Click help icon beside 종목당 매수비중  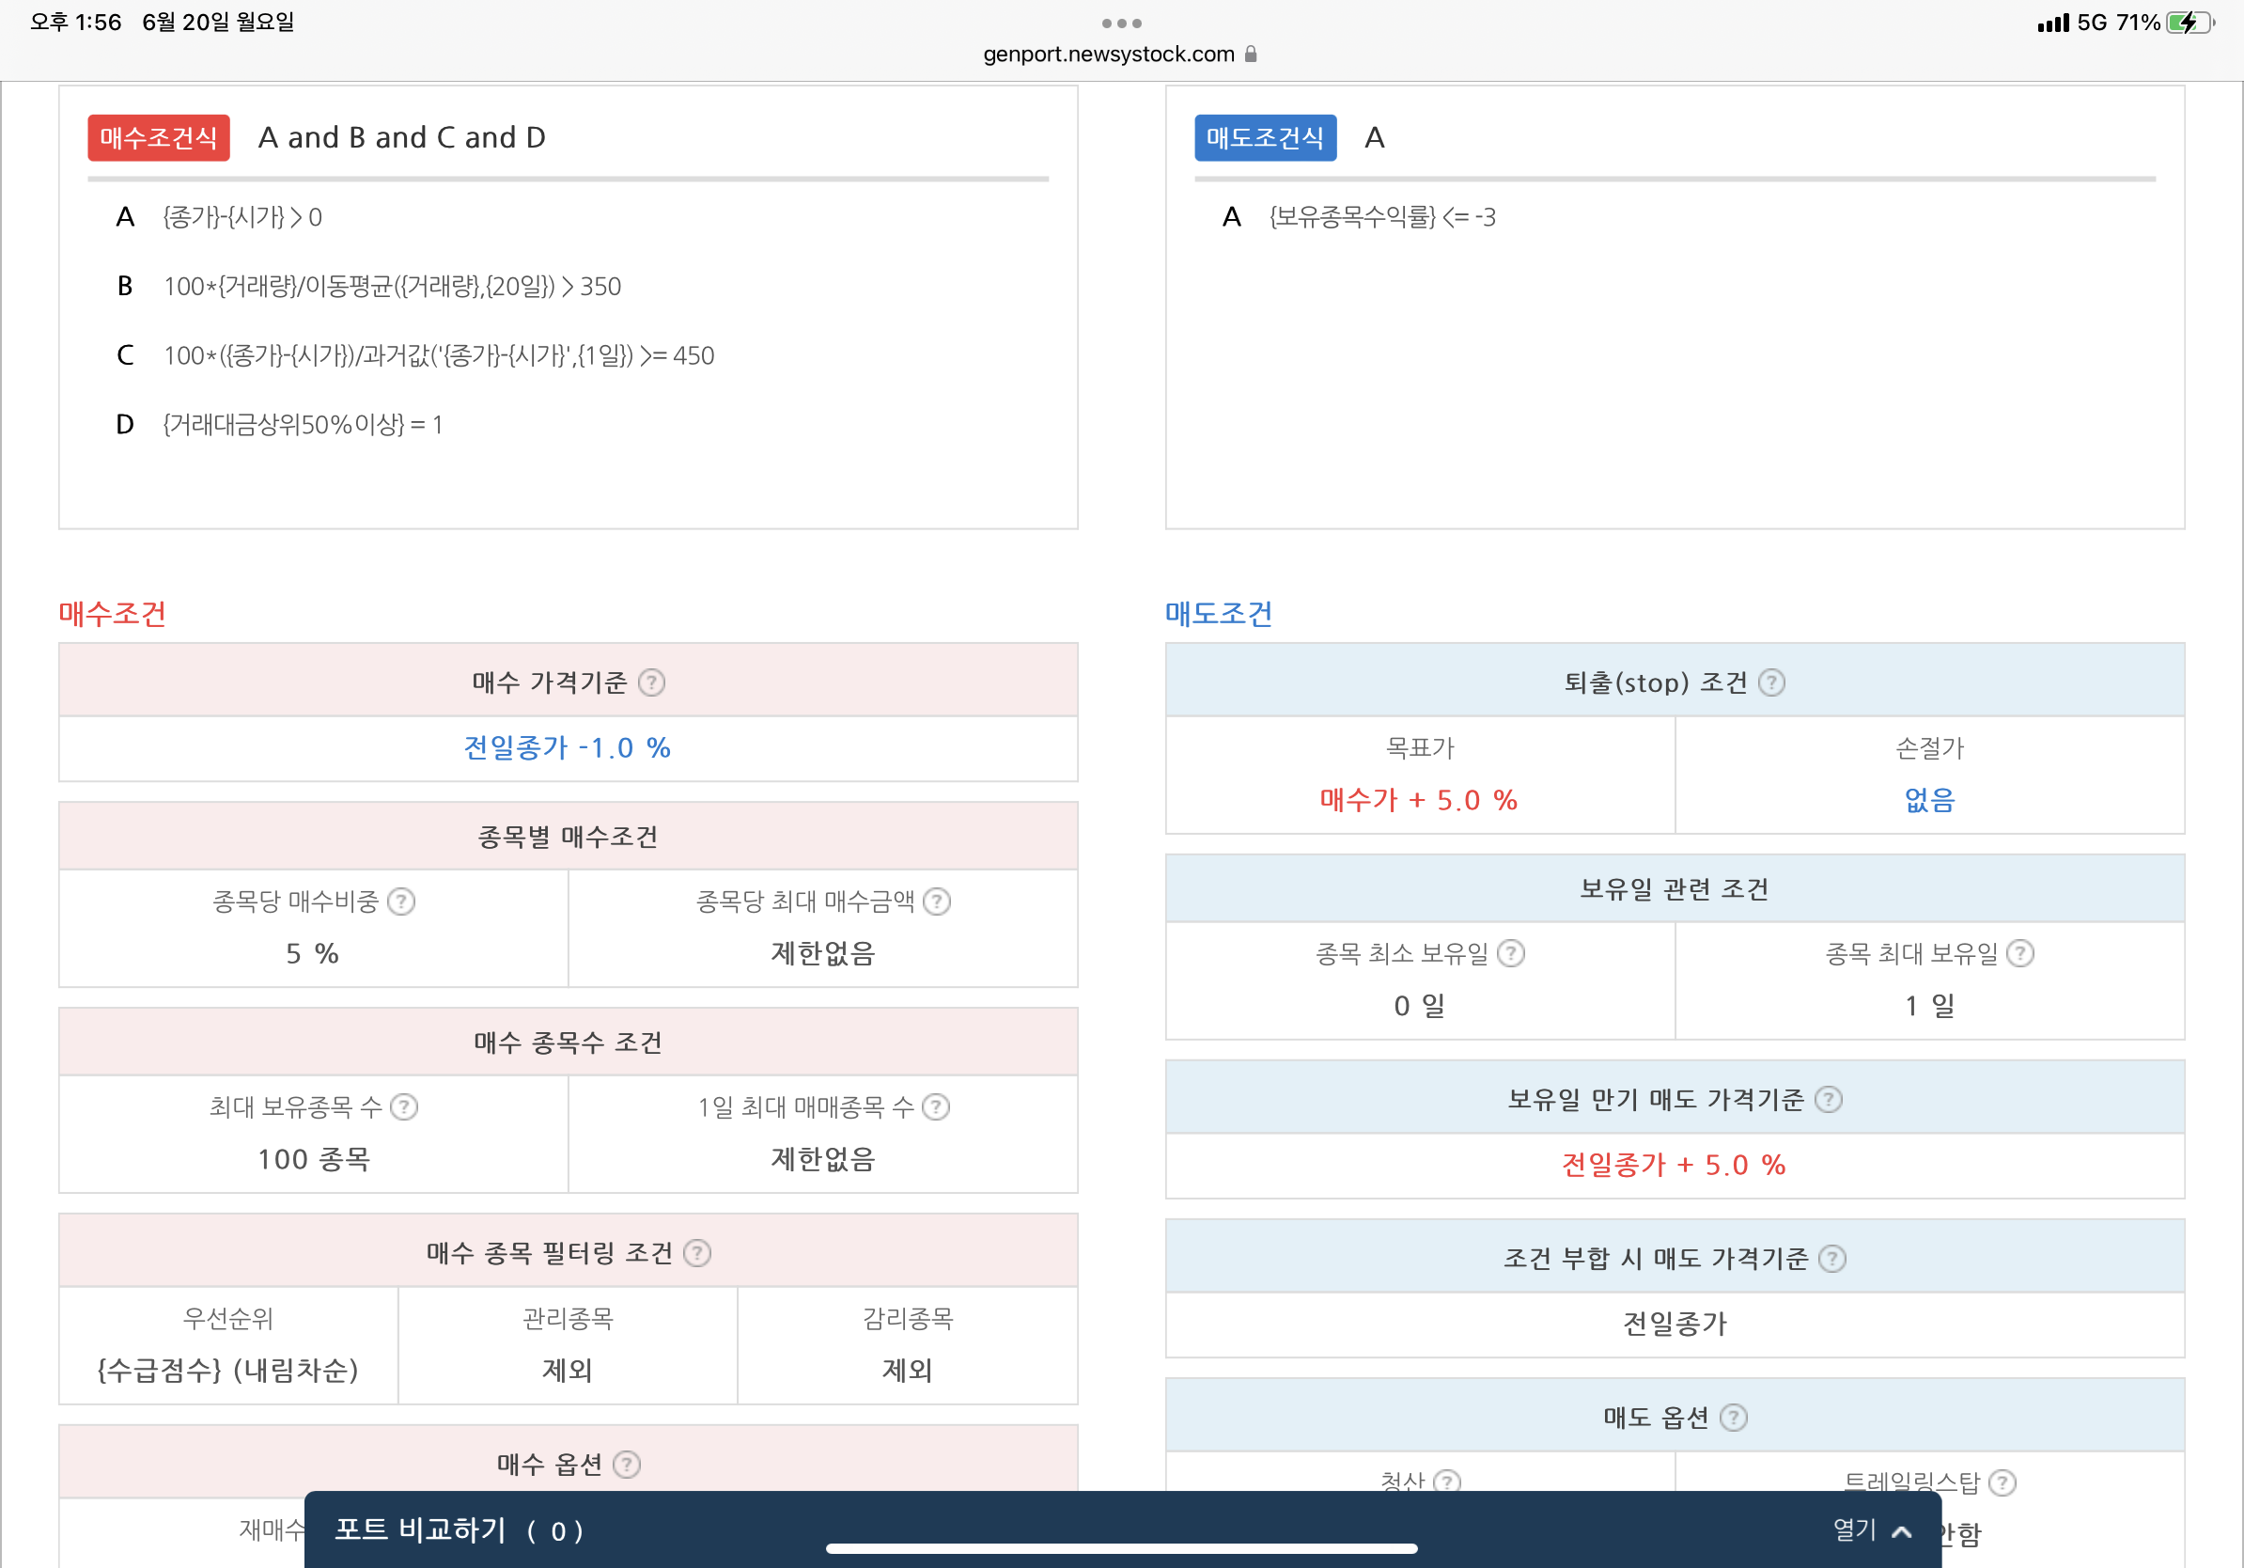[401, 902]
